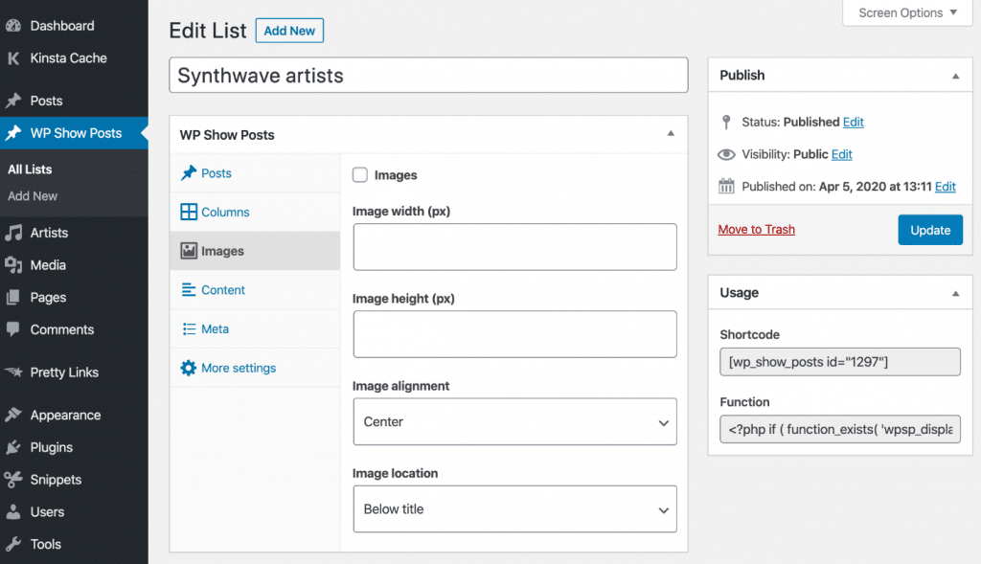981x564 pixels.
Task: Click the Artists music note icon
Action: coord(13,233)
